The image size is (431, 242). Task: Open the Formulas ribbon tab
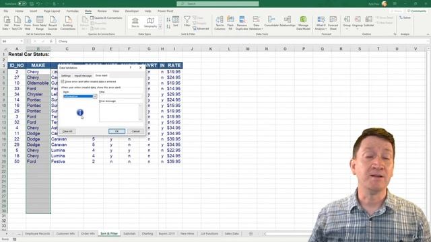[72, 11]
